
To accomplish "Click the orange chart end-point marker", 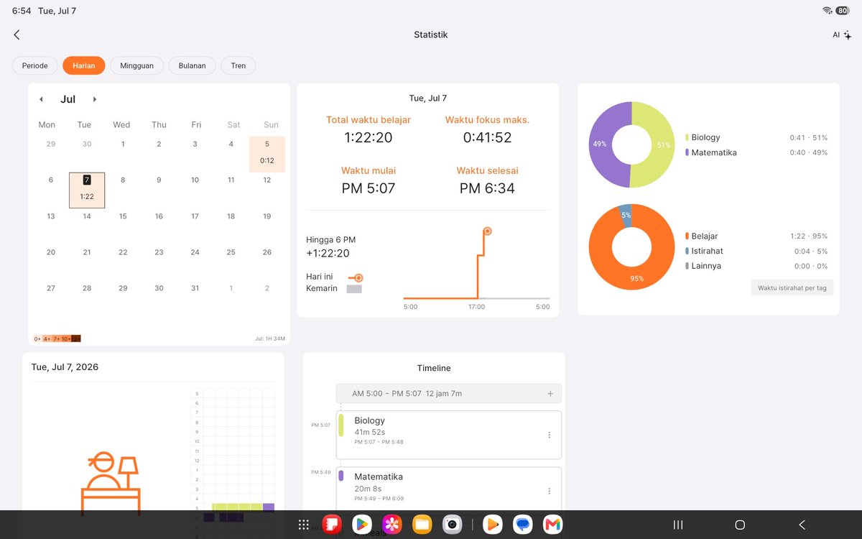I will (x=487, y=231).
